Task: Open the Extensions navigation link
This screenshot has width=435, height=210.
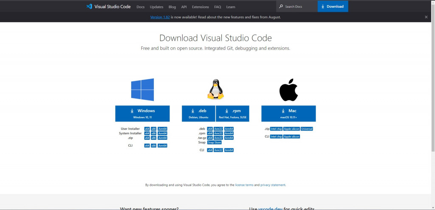Action: click(201, 7)
